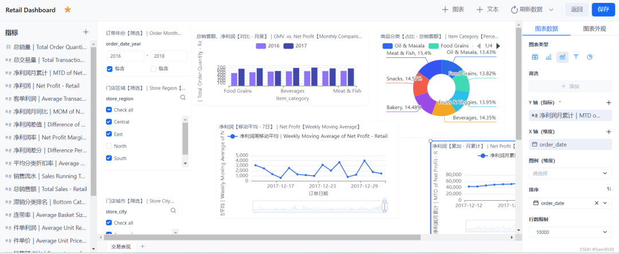Select the funnel chart type icon

coord(576,57)
